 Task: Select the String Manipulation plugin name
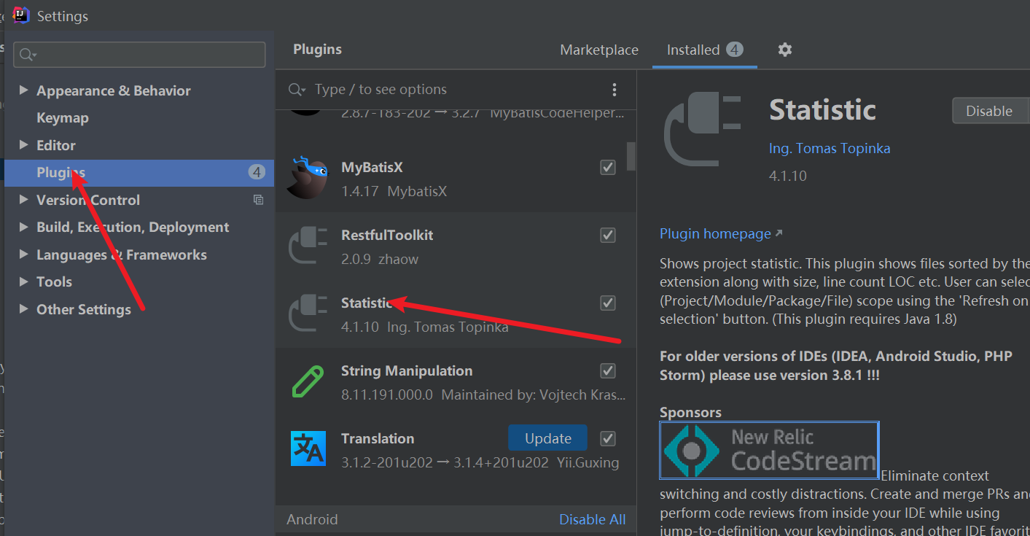tap(407, 370)
